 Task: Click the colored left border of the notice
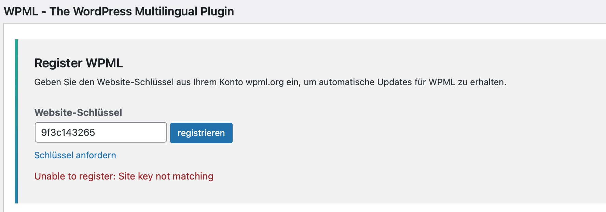point(16,121)
